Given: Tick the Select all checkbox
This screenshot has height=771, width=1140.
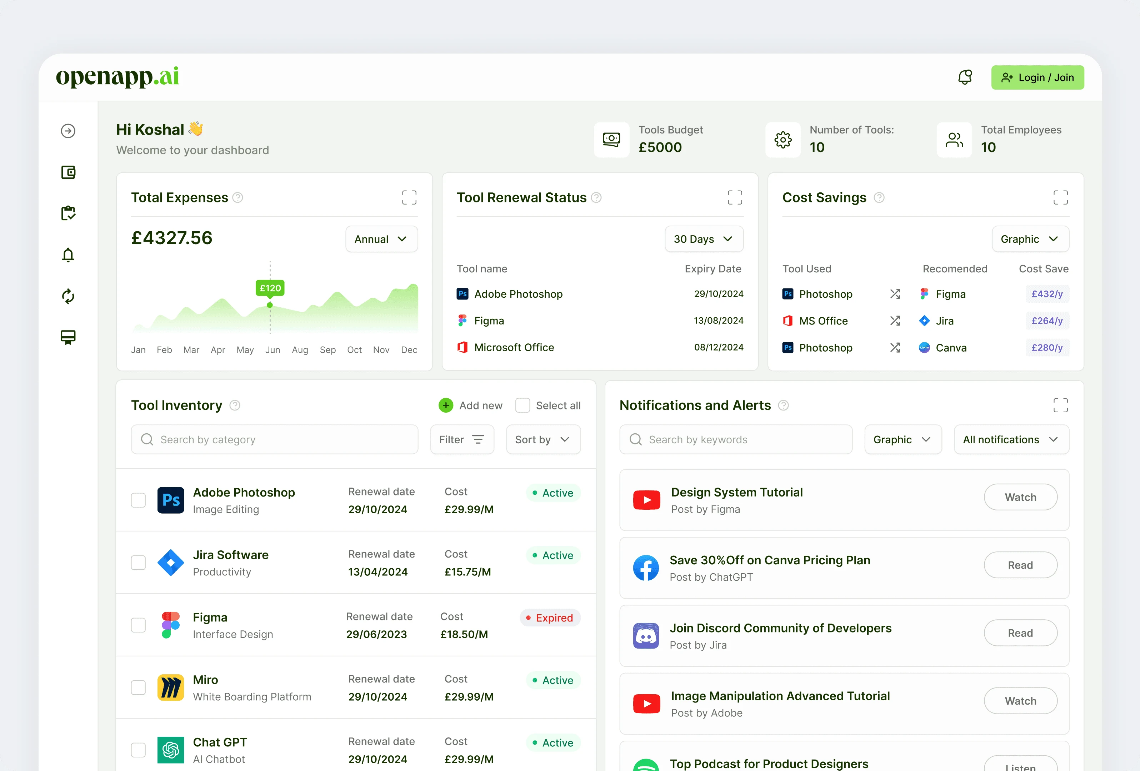Looking at the screenshot, I should pos(523,405).
